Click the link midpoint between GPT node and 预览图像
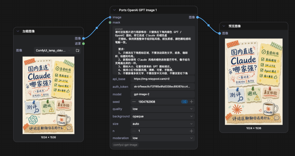 [208, 25]
